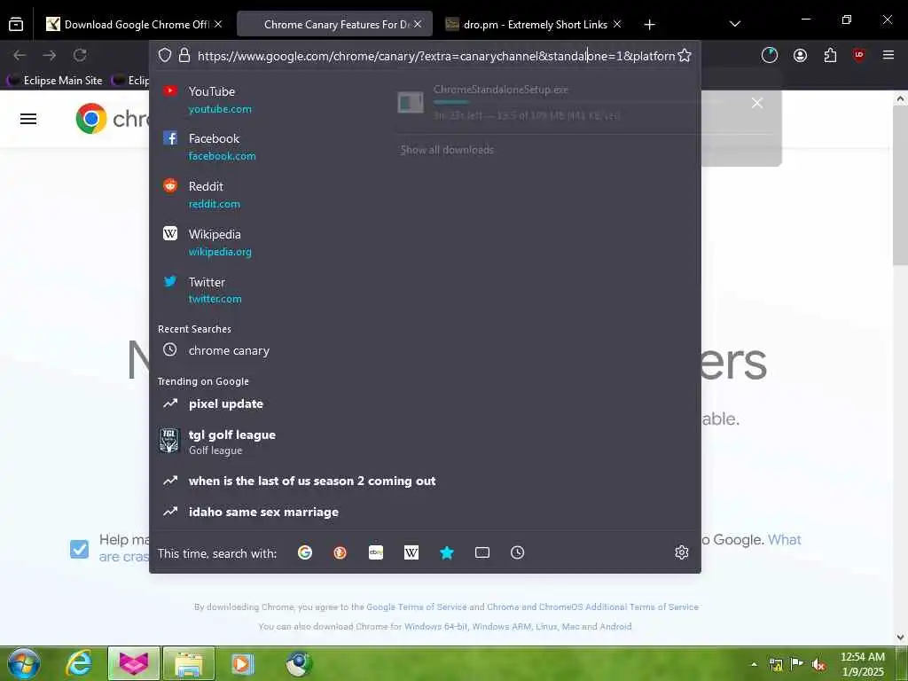
Task: Open media player taskbar icon
Action: [x=242, y=663]
